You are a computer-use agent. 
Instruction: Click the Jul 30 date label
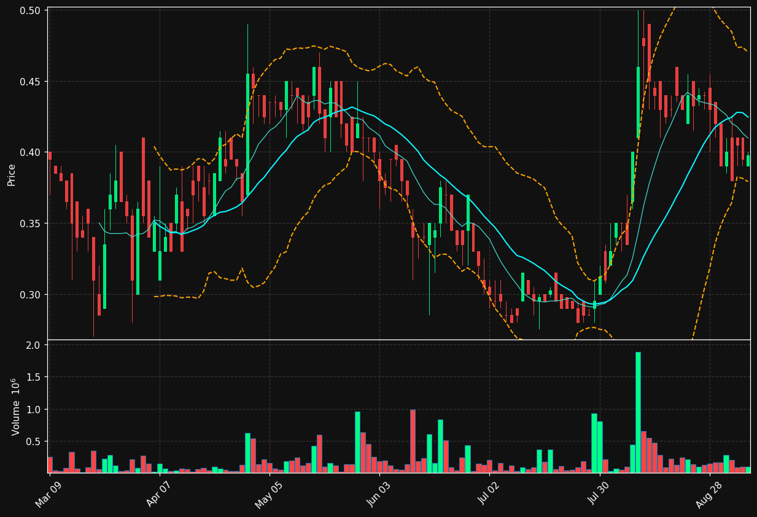pyautogui.click(x=599, y=494)
